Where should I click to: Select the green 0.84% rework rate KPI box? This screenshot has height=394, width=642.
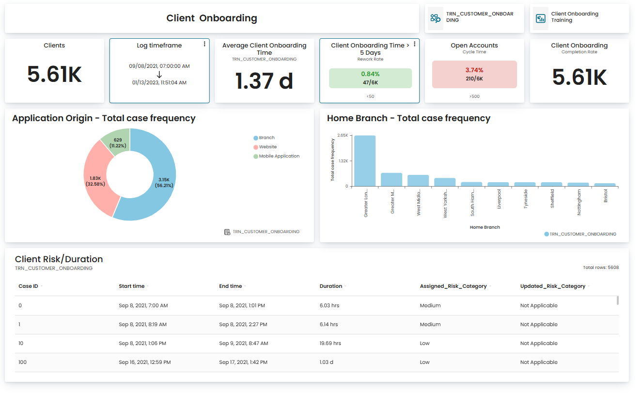[x=370, y=78]
